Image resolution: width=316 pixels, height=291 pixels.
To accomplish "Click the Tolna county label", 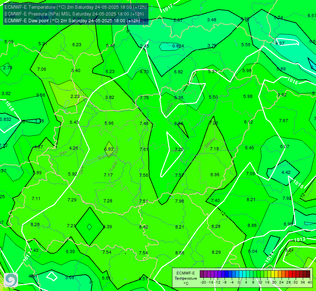I will click(x=113, y=167).
